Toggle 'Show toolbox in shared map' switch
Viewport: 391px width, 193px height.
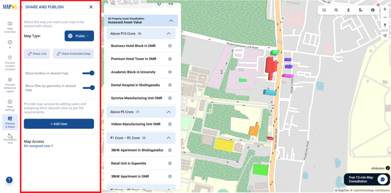click(x=89, y=73)
